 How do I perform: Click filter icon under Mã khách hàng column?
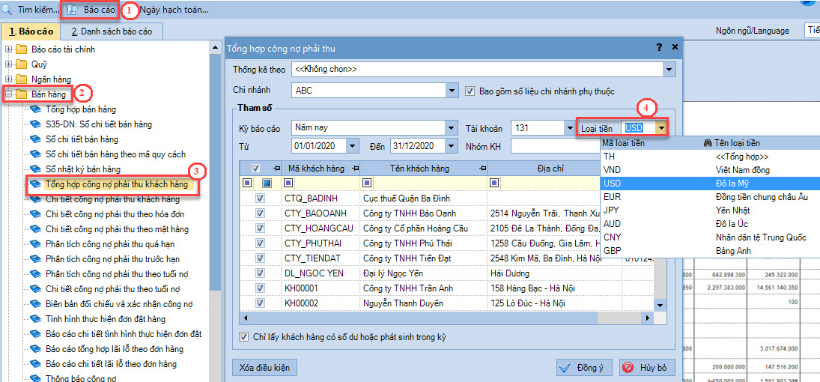(288, 184)
